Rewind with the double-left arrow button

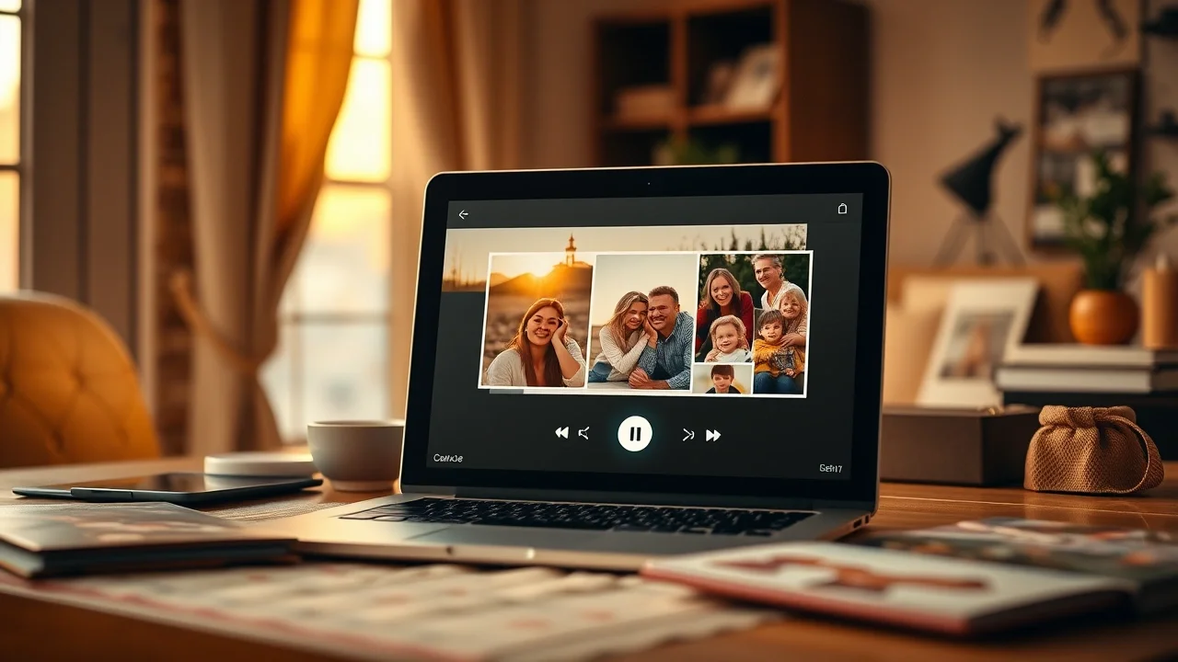[561, 432]
